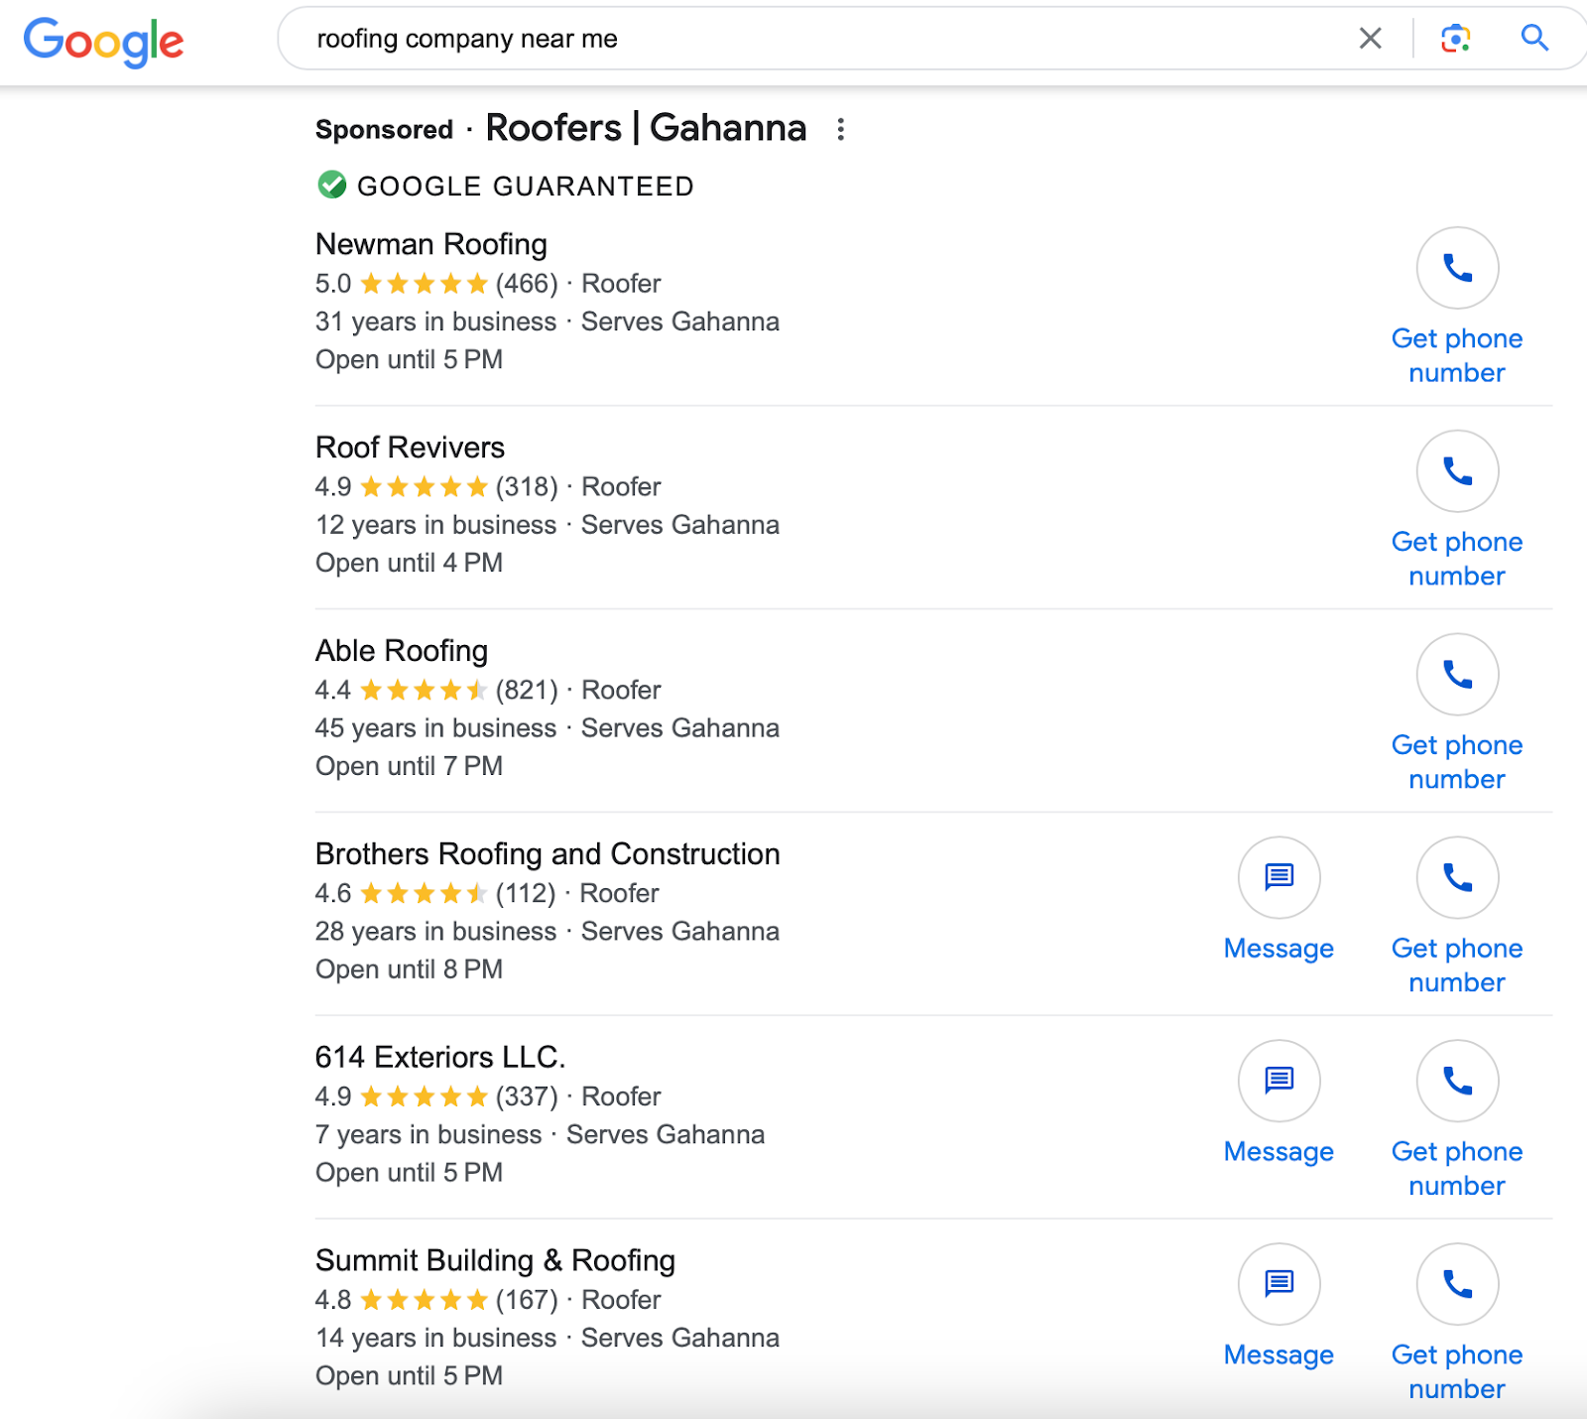Click 'Open until 8 PM' text
Image resolution: width=1587 pixels, height=1419 pixels.
click(409, 969)
